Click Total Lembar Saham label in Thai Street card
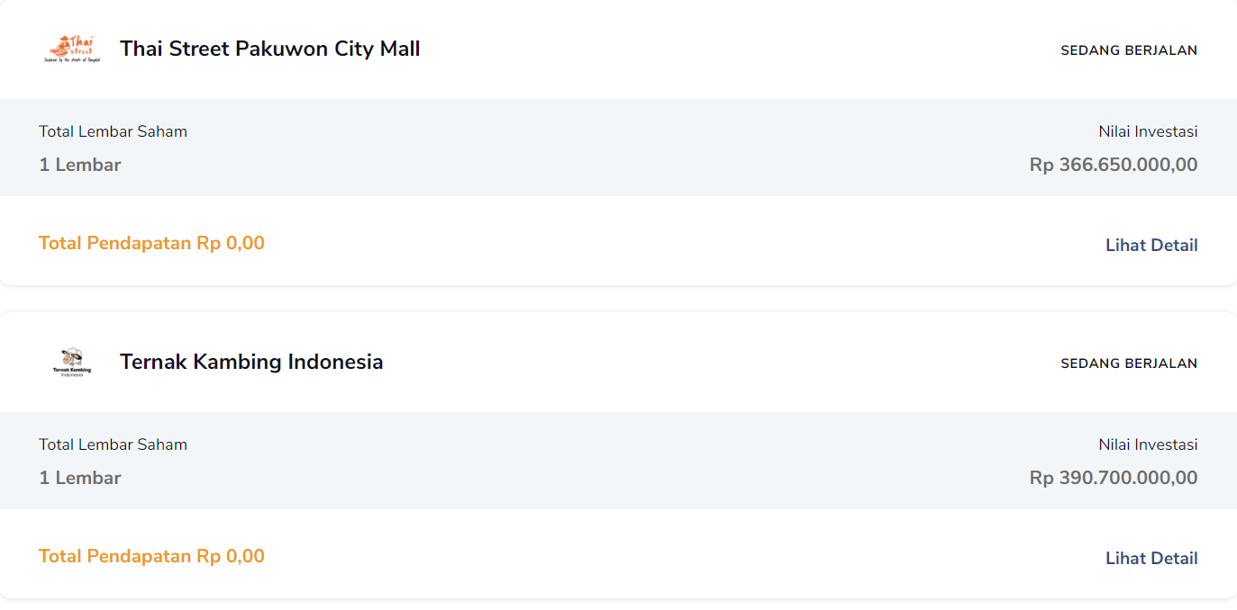1237x610 pixels. [x=113, y=131]
